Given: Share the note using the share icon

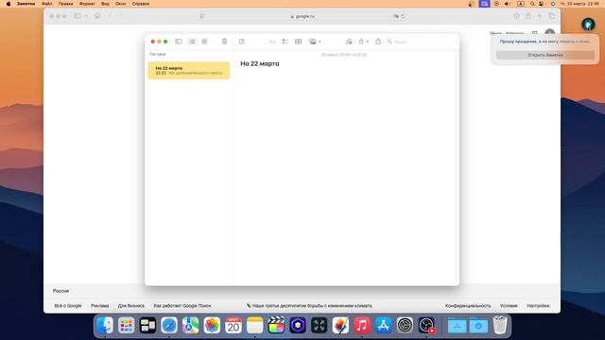Looking at the screenshot, I should pos(378,42).
